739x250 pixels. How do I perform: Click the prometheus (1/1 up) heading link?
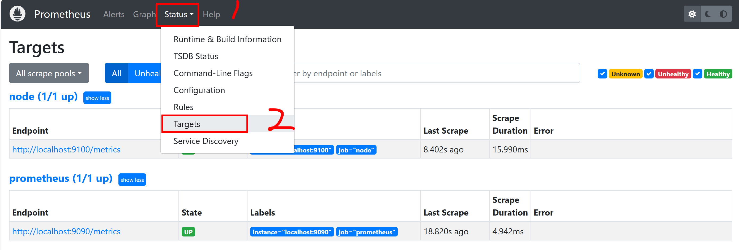[x=61, y=178]
